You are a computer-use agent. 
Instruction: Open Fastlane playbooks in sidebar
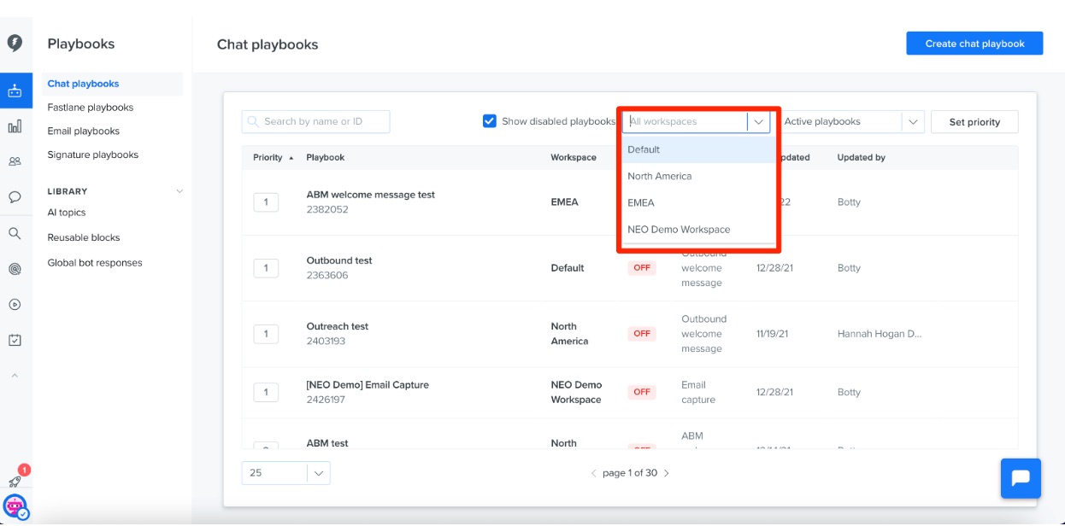(x=91, y=108)
